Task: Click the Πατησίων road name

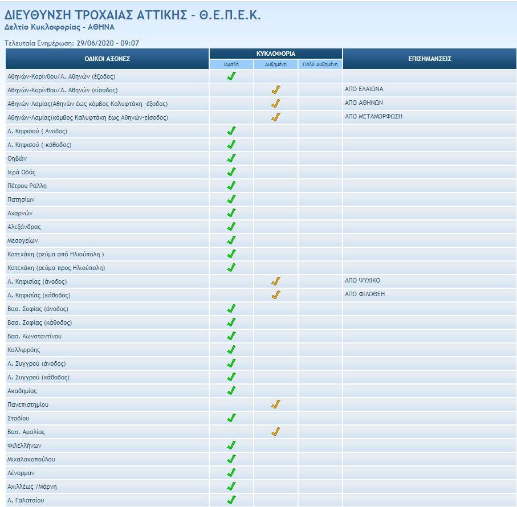Action: 21,199
